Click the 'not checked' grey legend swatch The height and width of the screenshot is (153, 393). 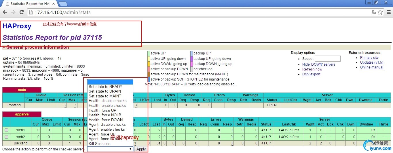[191, 69]
